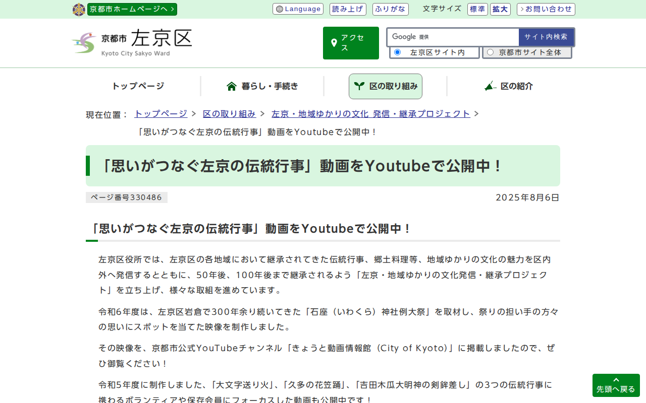Follow the 区の取り組み breadcrumb link

point(229,114)
